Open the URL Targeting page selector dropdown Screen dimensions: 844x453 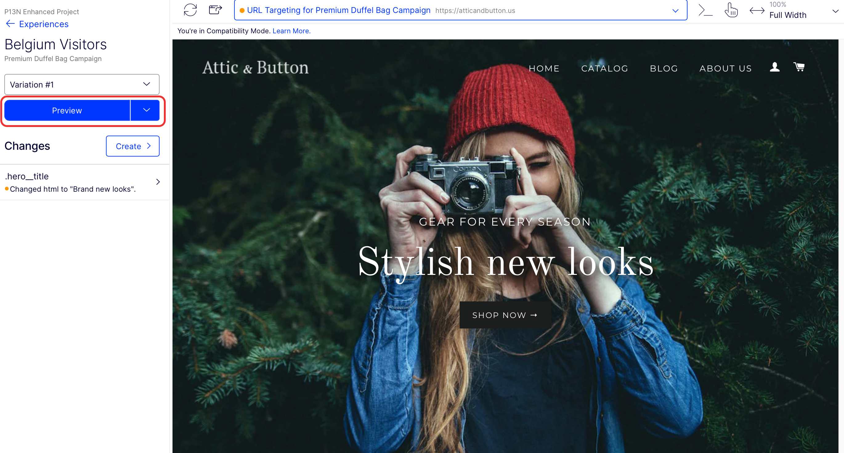coord(675,10)
